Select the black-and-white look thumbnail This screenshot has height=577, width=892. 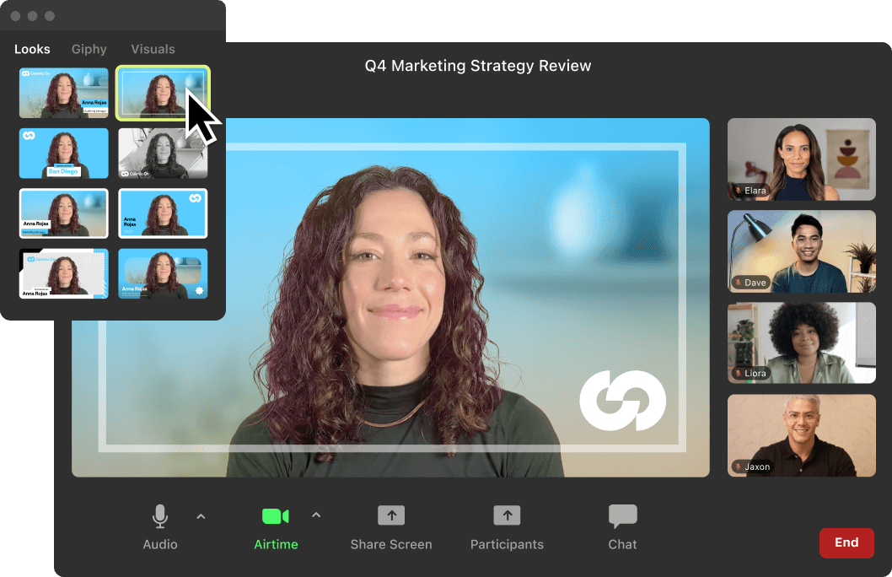tap(163, 154)
